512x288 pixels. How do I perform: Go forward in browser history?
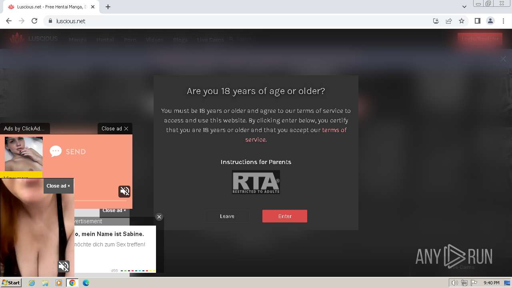click(22, 21)
